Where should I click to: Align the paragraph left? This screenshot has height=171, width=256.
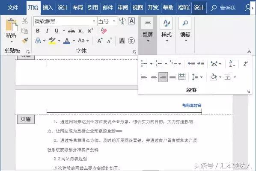click(144, 77)
